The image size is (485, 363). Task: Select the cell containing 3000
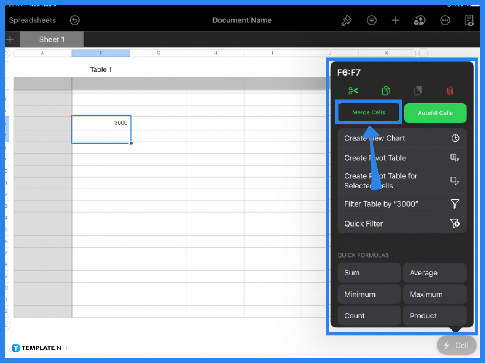point(101,123)
